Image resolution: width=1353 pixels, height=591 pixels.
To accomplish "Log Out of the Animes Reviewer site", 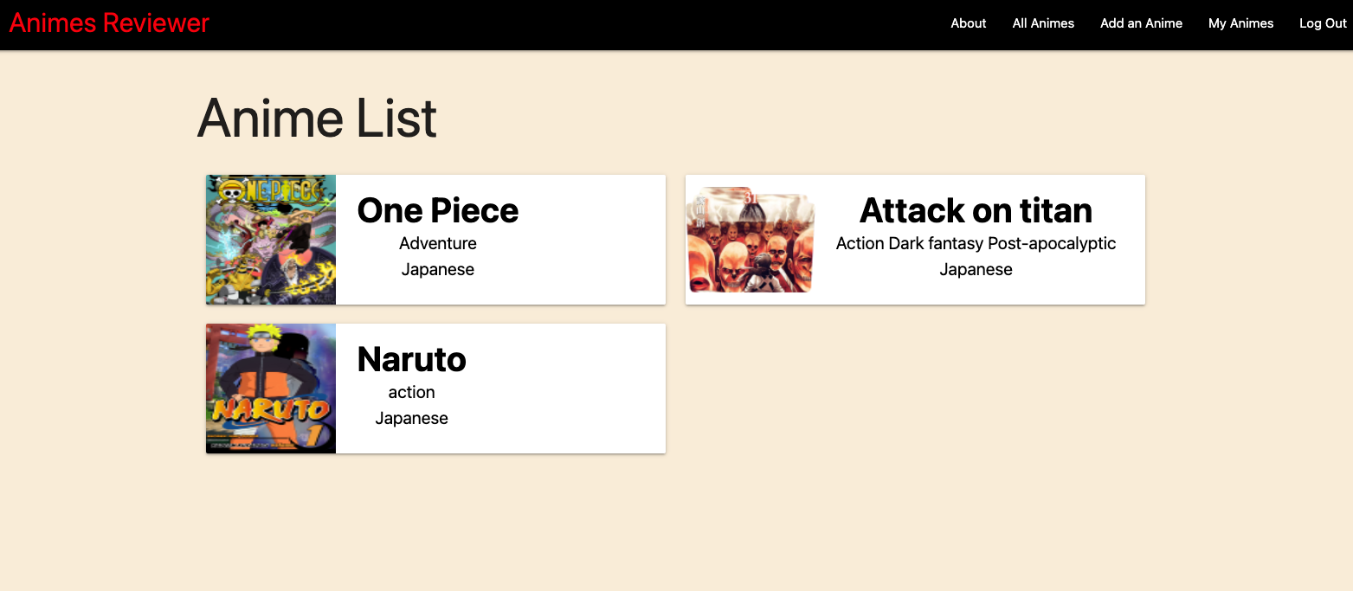I will [1322, 23].
